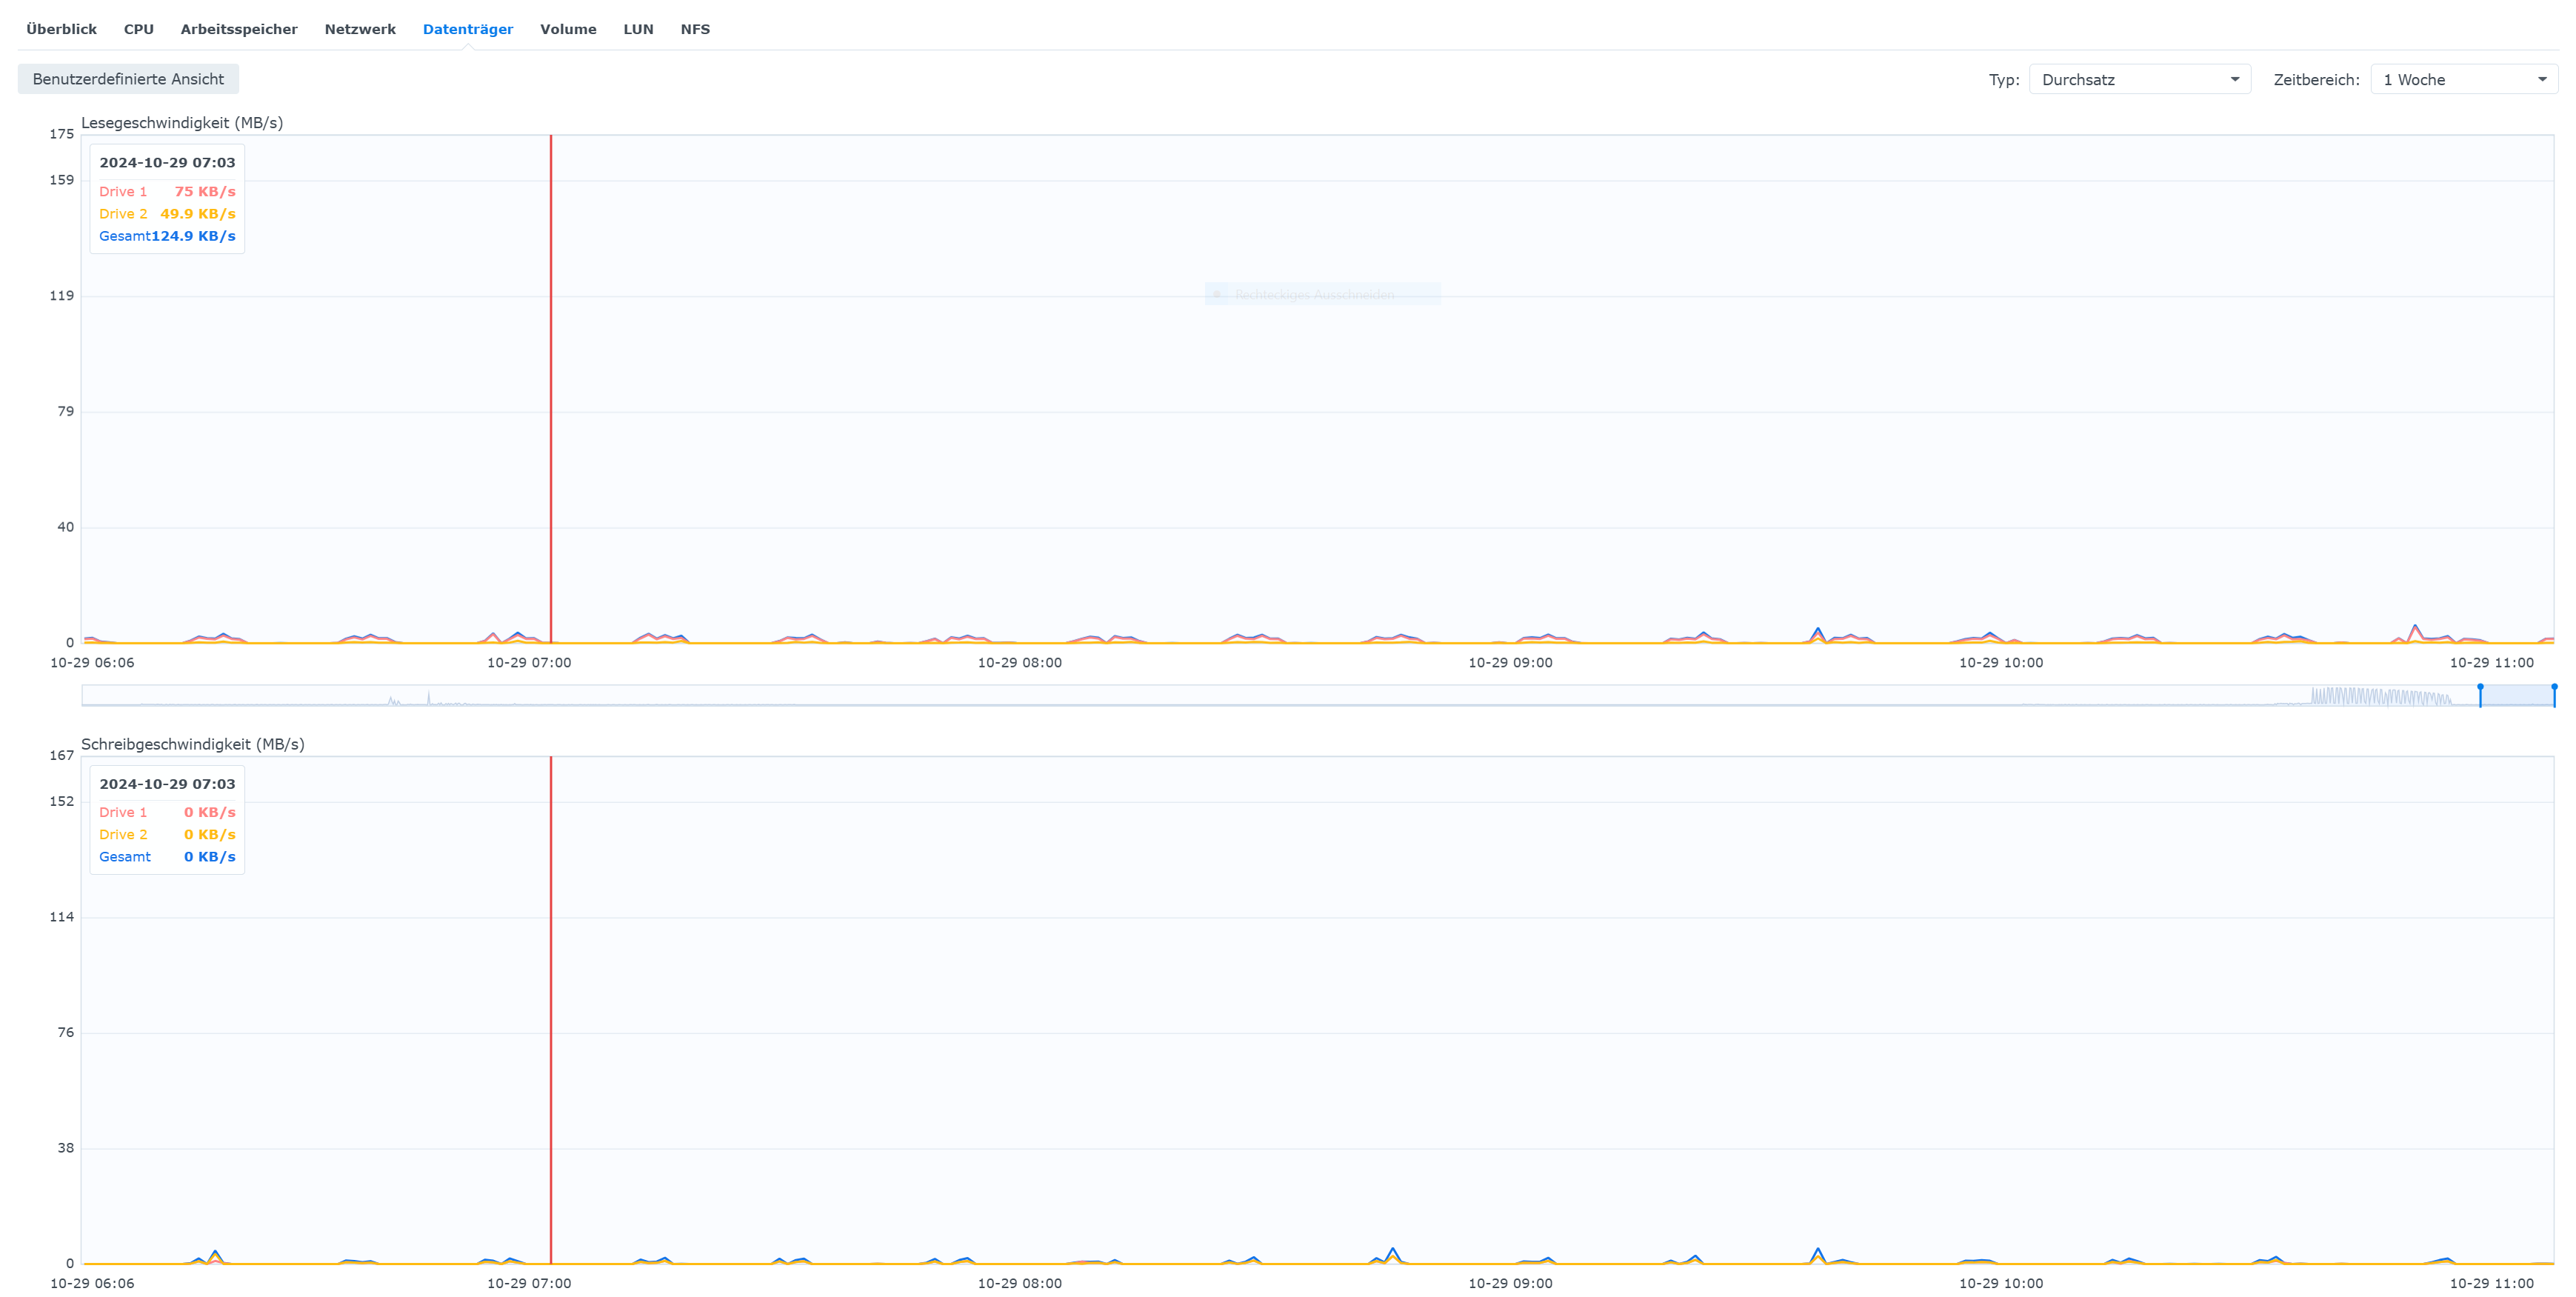The width and height of the screenshot is (2576, 1297).
Task: Select the Volume tab
Action: pyautogui.click(x=568, y=29)
